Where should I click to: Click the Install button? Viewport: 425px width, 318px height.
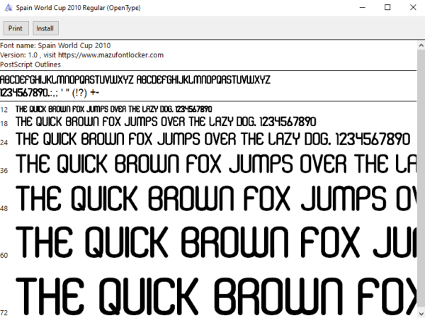click(45, 28)
